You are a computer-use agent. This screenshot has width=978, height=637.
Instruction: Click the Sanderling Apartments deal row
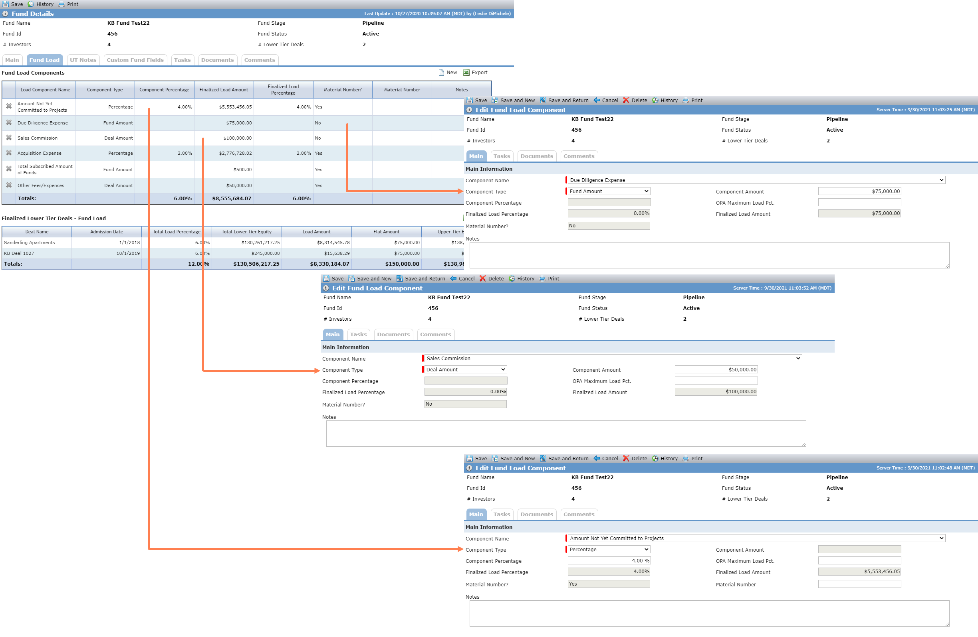click(x=233, y=243)
